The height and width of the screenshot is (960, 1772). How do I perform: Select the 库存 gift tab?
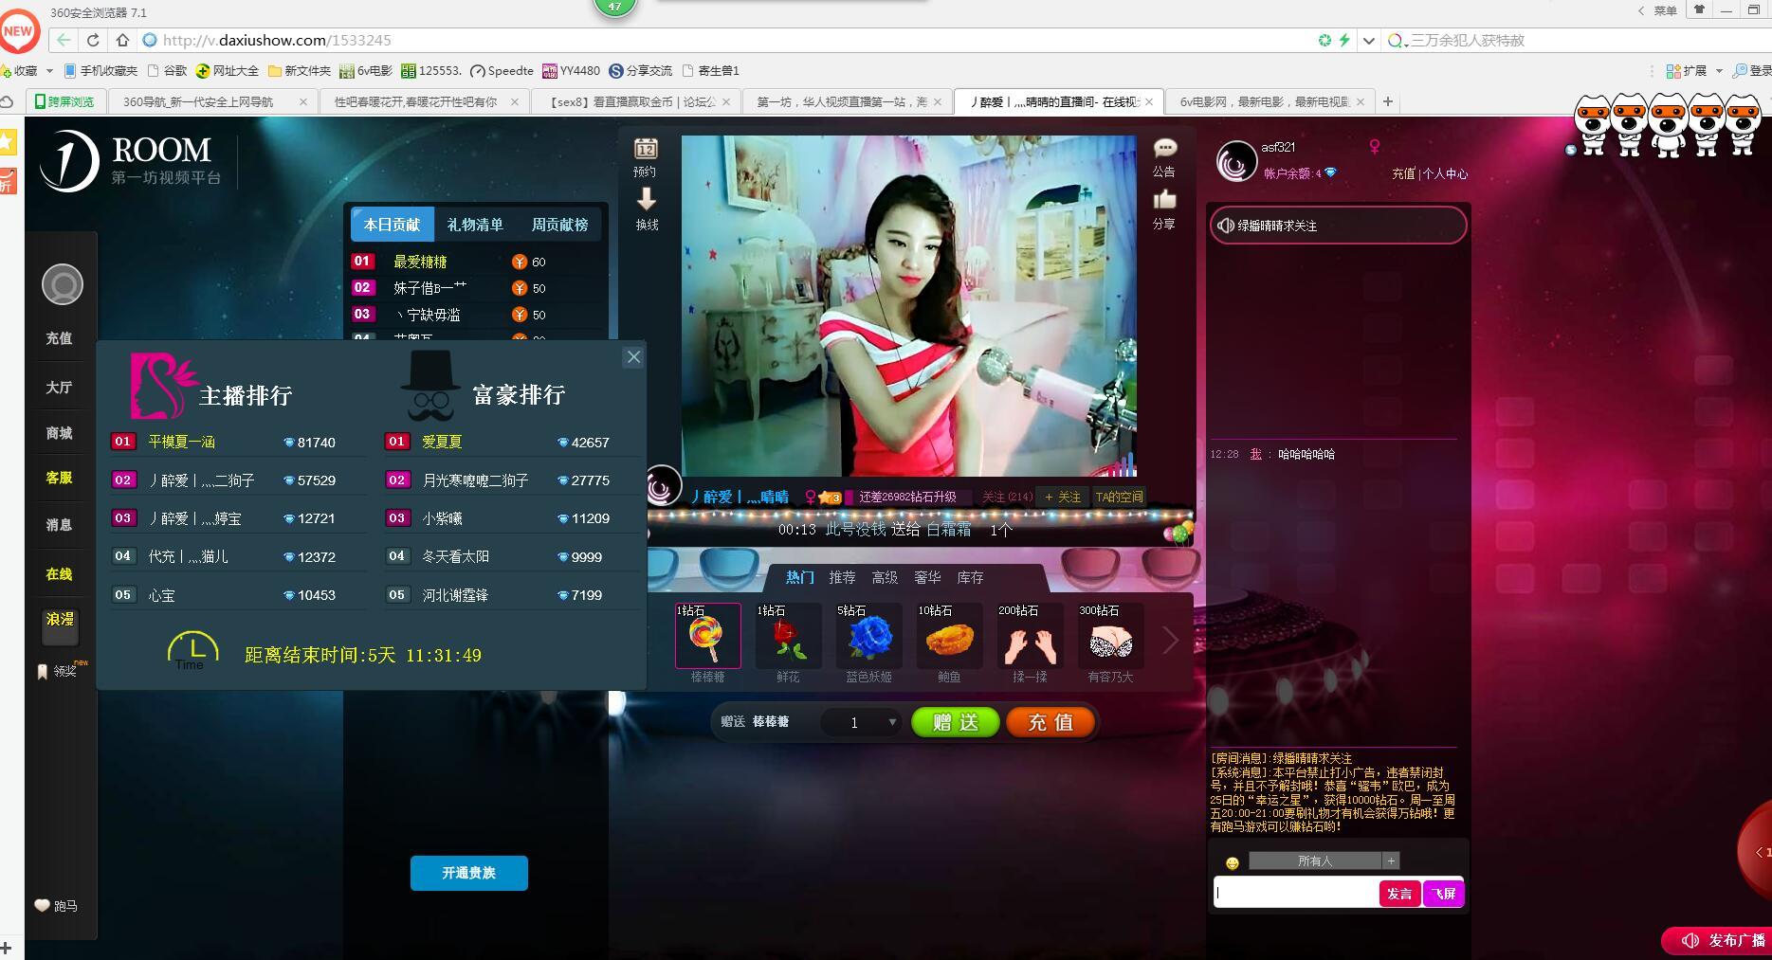pyautogui.click(x=970, y=577)
